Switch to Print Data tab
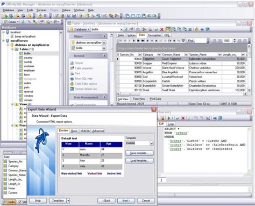 point(155,99)
